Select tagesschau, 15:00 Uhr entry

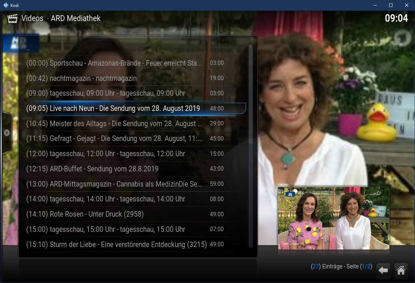(132, 229)
